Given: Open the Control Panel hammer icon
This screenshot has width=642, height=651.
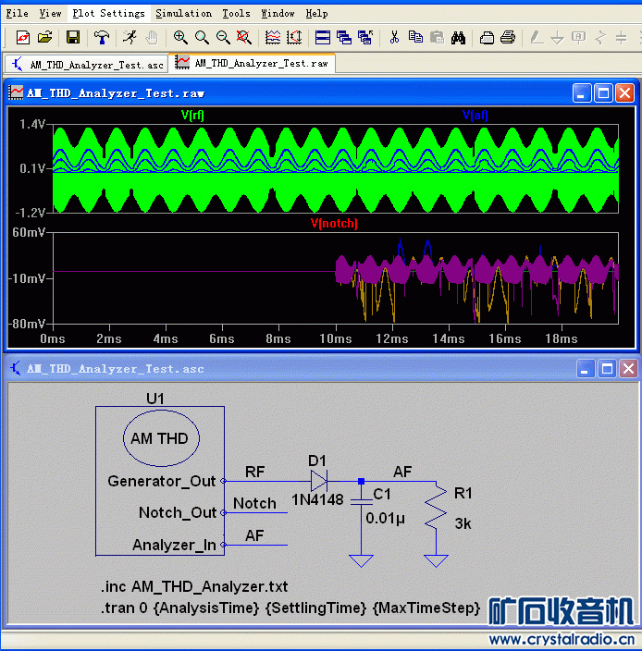Looking at the screenshot, I should [102, 38].
